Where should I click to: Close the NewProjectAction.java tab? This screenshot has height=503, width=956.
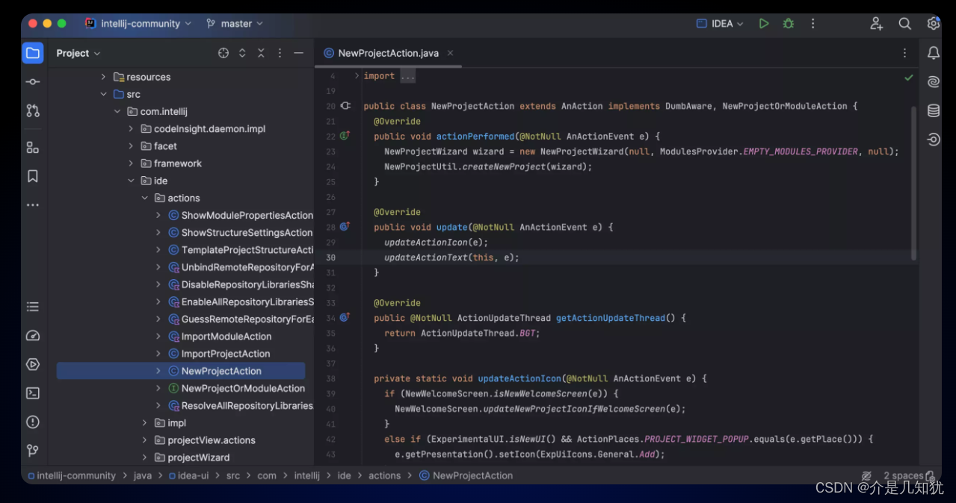pos(450,53)
